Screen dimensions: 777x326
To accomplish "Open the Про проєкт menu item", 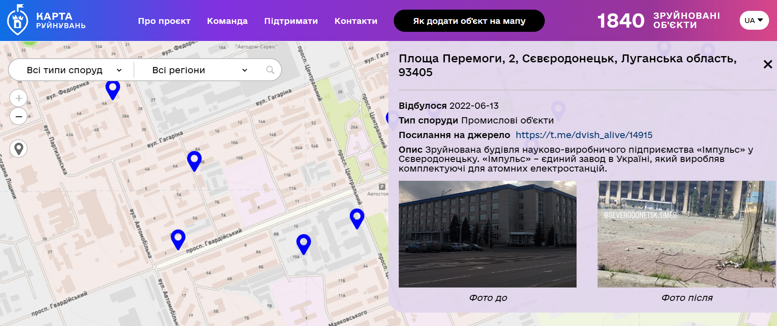I will tap(164, 21).
